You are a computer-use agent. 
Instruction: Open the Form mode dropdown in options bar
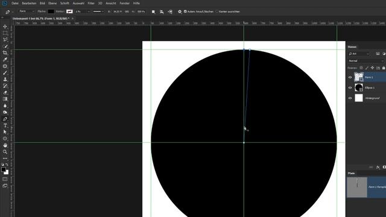[x=27, y=11]
